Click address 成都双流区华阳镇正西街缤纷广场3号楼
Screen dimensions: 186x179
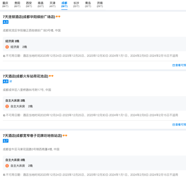click(32, 30)
